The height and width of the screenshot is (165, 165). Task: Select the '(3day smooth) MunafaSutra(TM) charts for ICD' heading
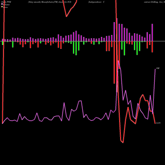pos(49,2)
